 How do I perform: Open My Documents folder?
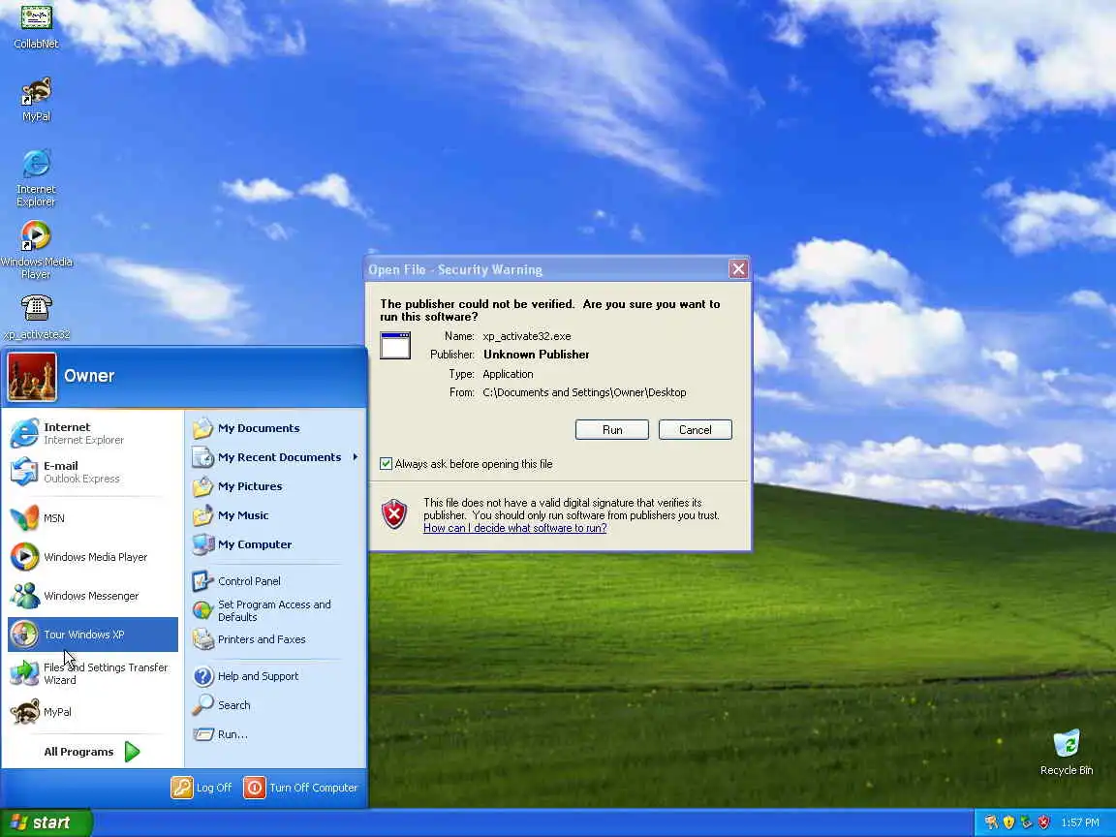pyautogui.click(x=275, y=428)
